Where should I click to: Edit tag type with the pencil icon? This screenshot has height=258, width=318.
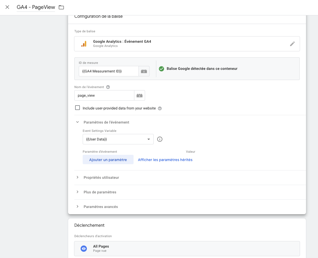[x=292, y=44]
